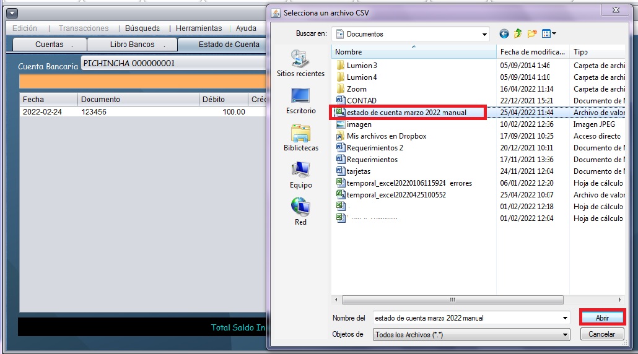Click the Red network location icon
This screenshot has height=354, width=638.
click(x=300, y=212)
